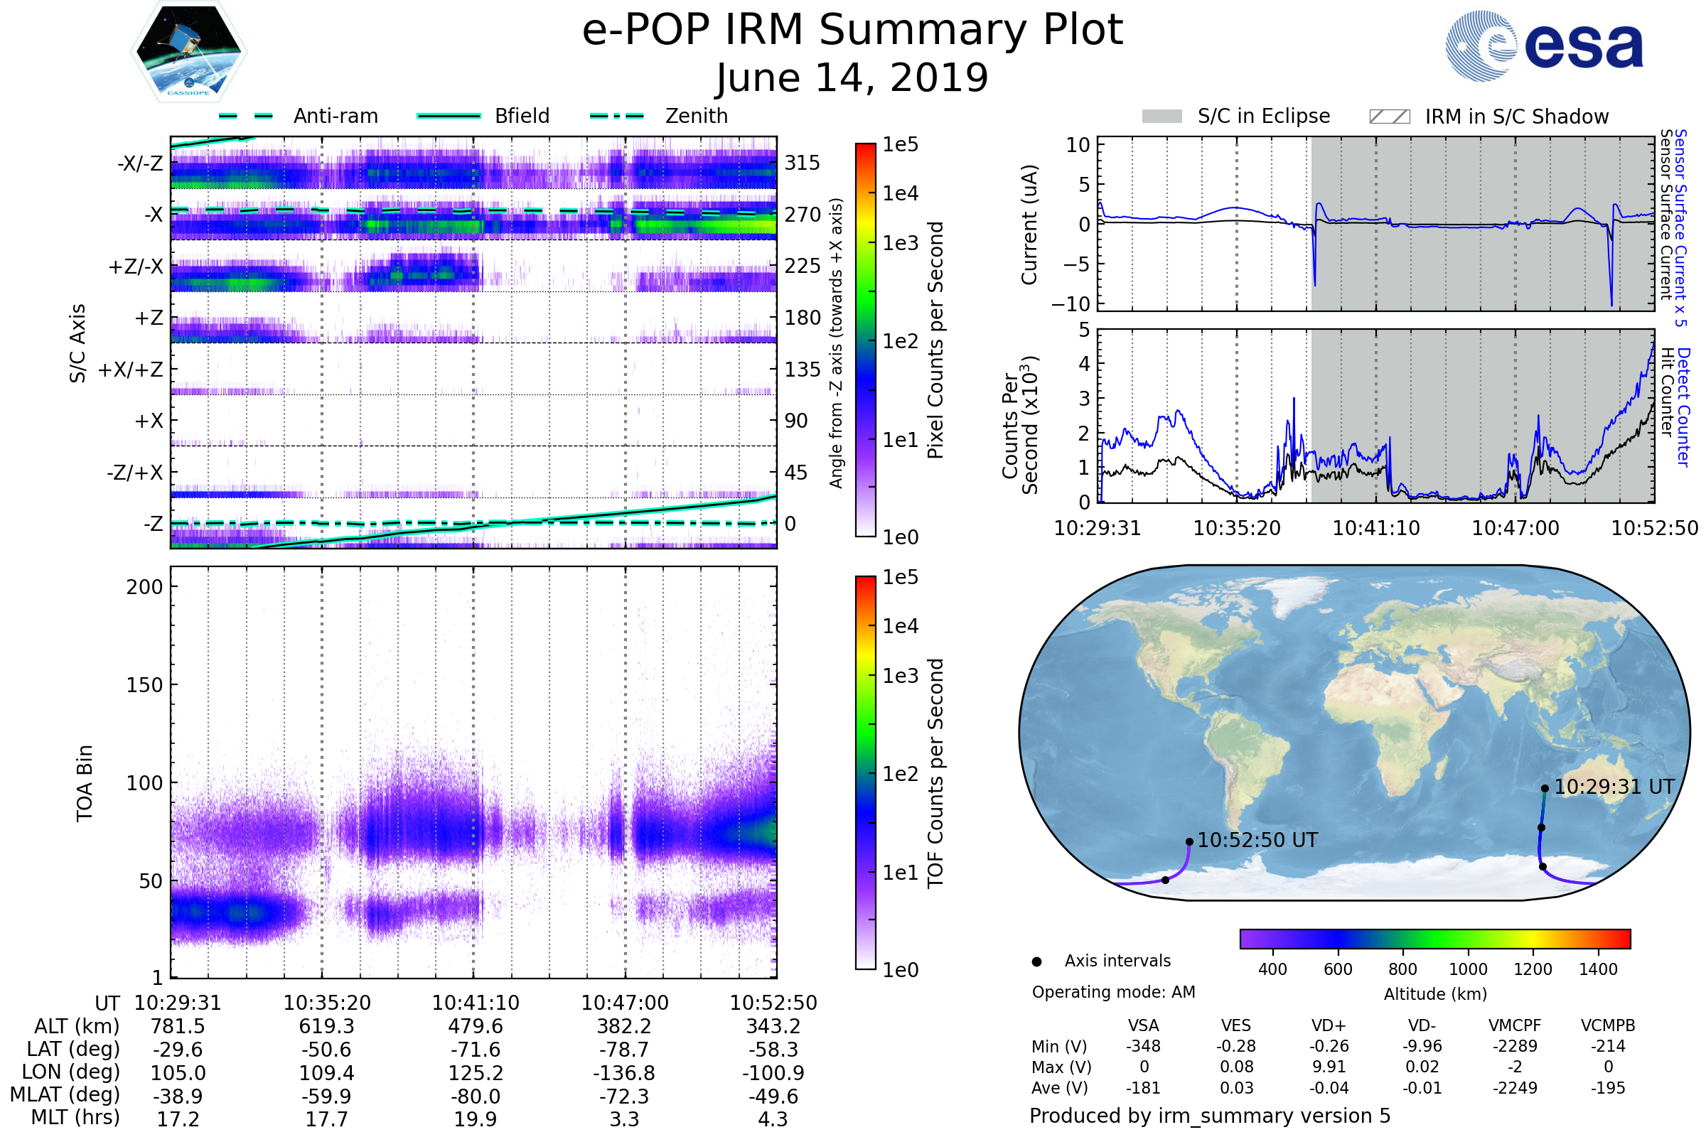
Task: Click the -X axis row label
Action: coord(153,215)
